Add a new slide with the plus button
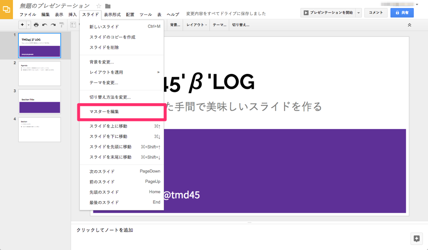The width and height of the screenshot is (428, 250). click(23, 25)
